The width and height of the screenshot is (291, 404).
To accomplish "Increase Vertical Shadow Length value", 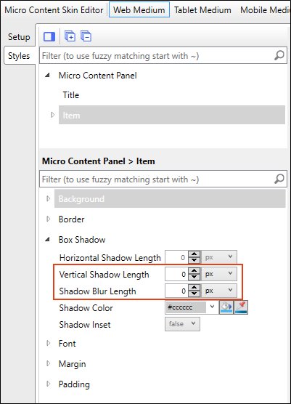I will [x=194, y=271].
